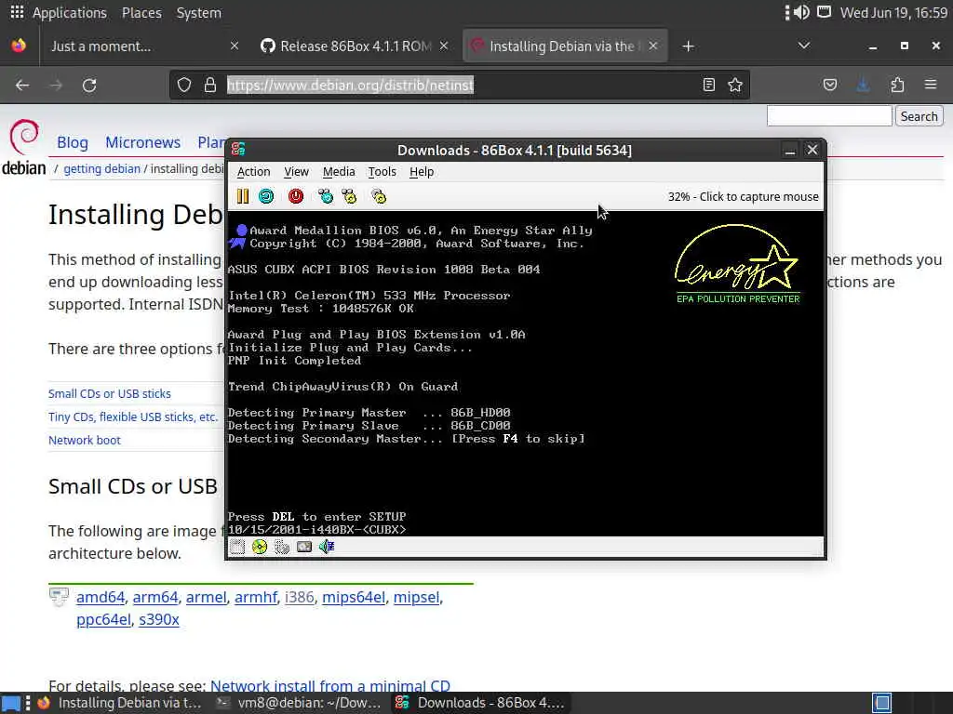Open Firefox downloads panel
This screenshot has width=953, height=714.
point(863,85)
